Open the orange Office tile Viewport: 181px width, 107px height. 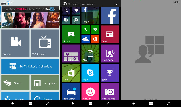(95, 39)
